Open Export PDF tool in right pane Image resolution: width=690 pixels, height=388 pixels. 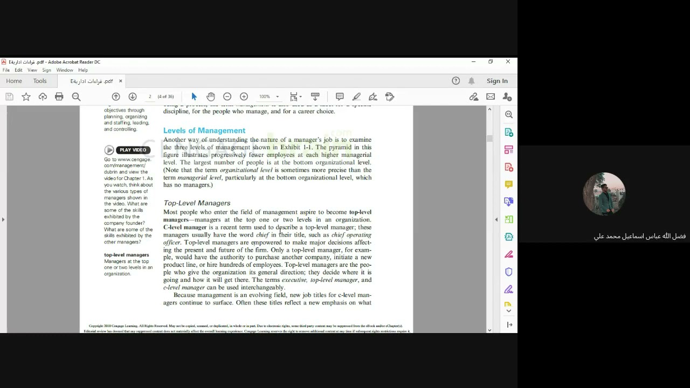(x=509, y=132)
